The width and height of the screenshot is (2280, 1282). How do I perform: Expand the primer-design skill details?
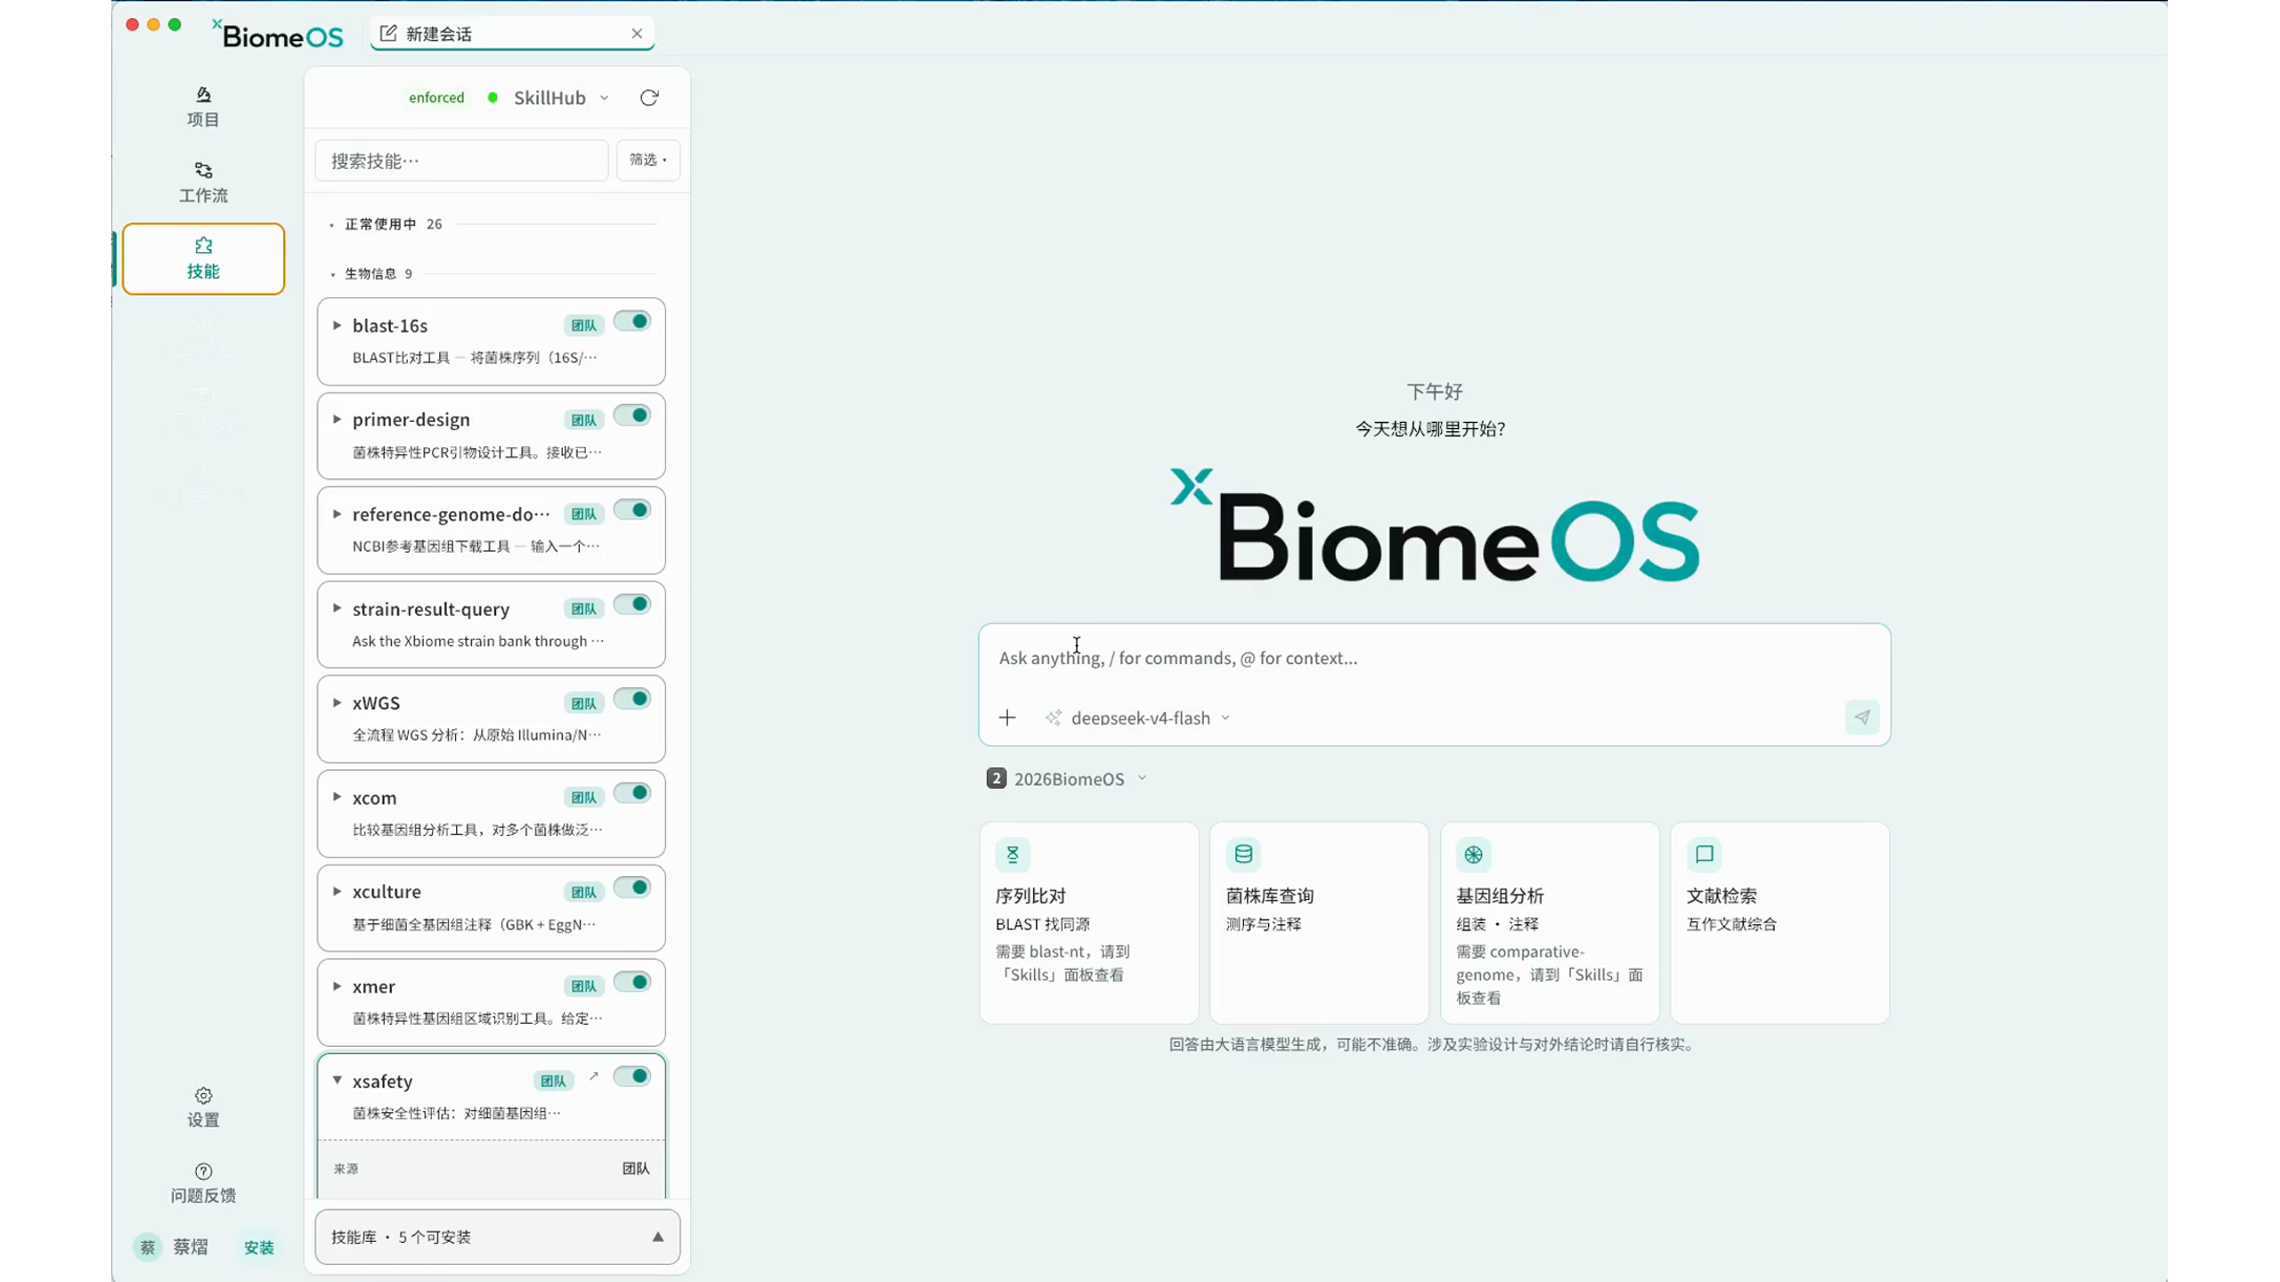tap(337, 419)
